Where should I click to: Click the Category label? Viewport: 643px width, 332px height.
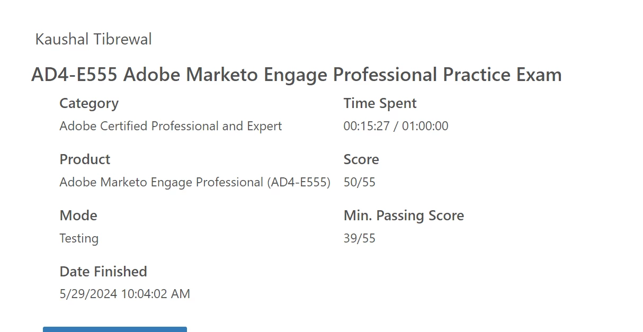[x=89, y=103]
